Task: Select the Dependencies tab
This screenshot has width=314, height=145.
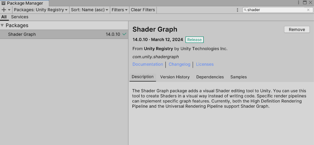Action: click(210, 77)
